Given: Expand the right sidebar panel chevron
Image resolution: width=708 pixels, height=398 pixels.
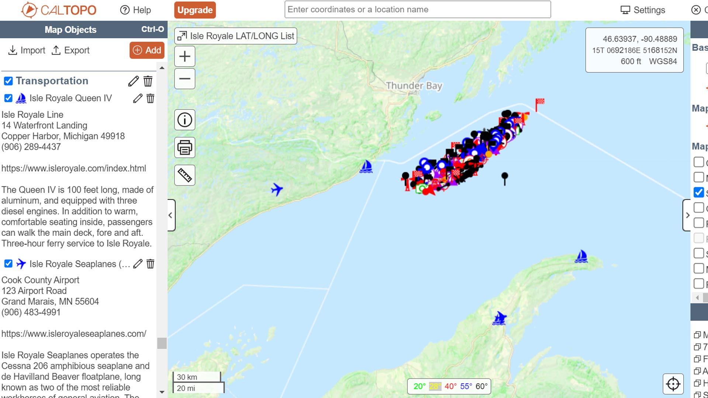Looking at the screenshot, I should pos(687,215).
